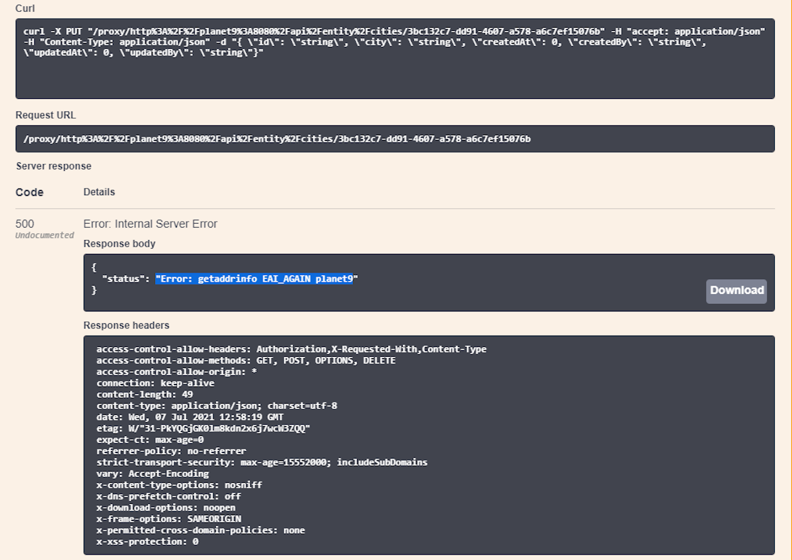
Task: Click the etag header line
Action: tap(203, 428)
